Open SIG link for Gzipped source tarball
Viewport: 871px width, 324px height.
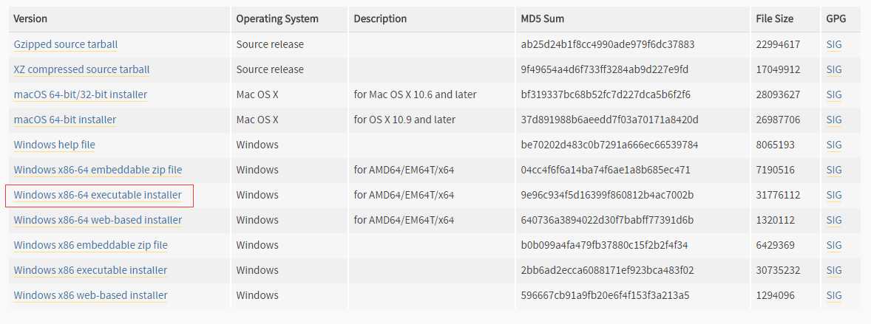click(834, 44)
